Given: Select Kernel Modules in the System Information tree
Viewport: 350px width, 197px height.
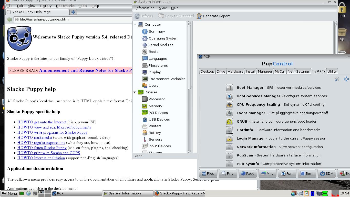Looking at the screenshot, I should tap(158, 45).
